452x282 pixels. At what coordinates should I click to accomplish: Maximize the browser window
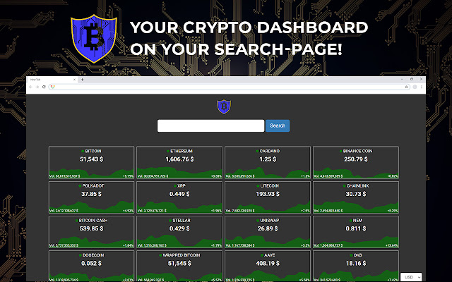pos(412,79)
